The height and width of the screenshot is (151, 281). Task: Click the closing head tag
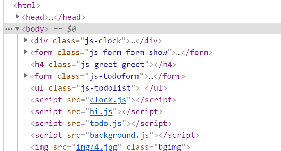(69, 17)
